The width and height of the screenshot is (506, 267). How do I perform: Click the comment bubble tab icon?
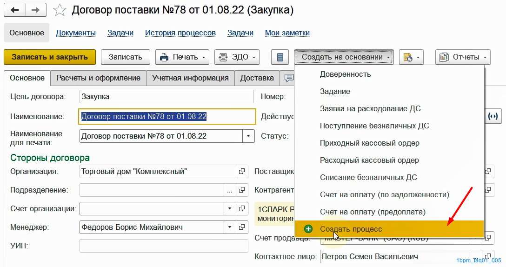tap(288, 78)
